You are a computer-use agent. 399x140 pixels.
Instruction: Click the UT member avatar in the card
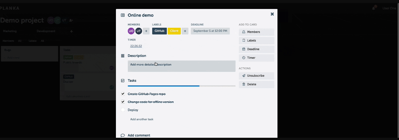pos(139,31)
